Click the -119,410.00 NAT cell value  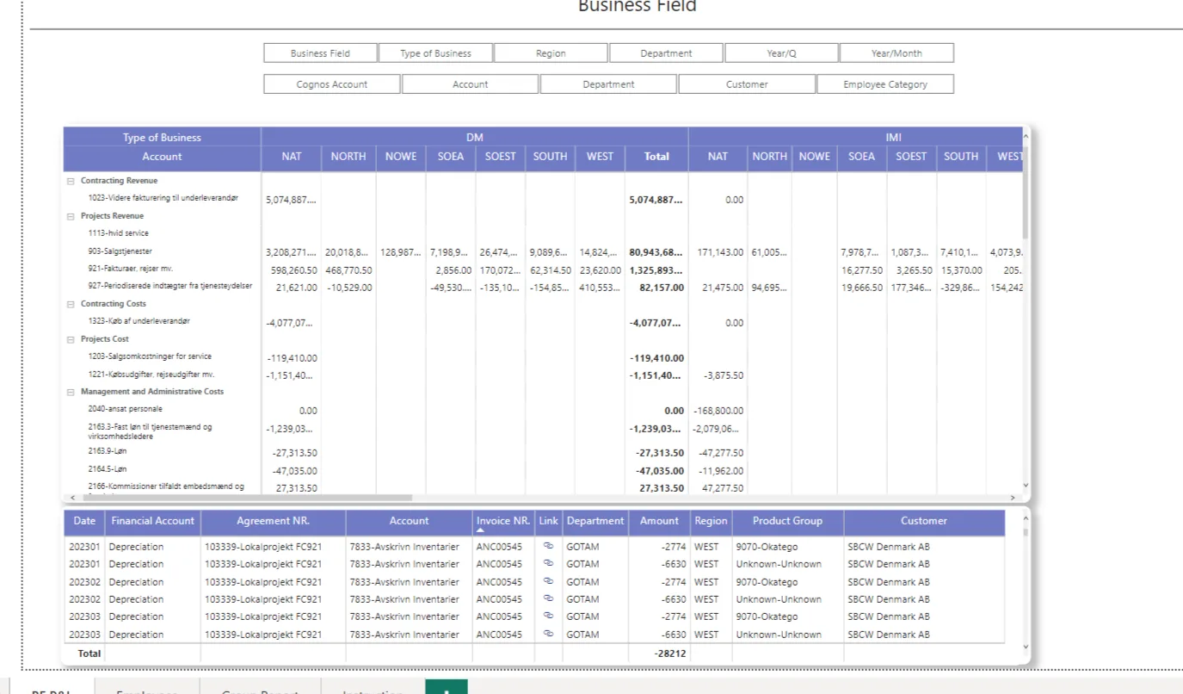tap(292, 358)
